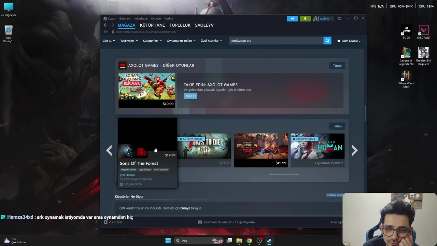
Task: Switch to the KÜTÜPHANE tab
Action: click(152, 25)
